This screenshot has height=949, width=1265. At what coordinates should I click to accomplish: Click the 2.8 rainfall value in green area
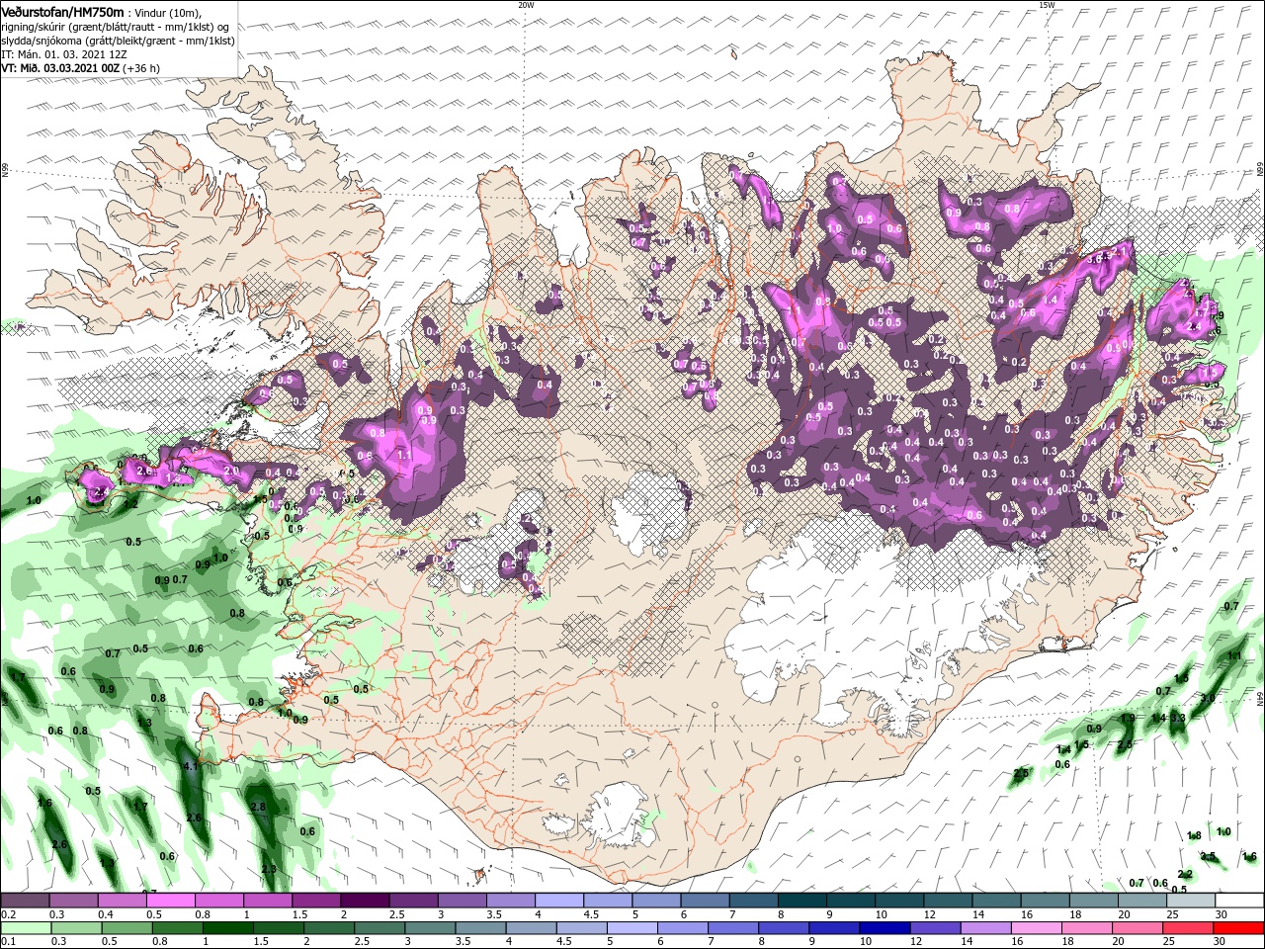coord(258,807)
